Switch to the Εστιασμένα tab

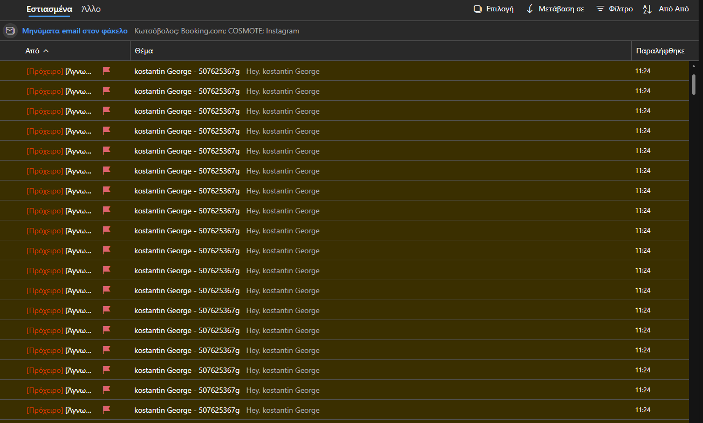(x=49, y=9)
